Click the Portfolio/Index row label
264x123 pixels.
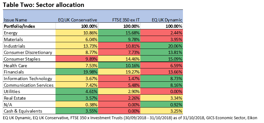[x=20, y=26]
